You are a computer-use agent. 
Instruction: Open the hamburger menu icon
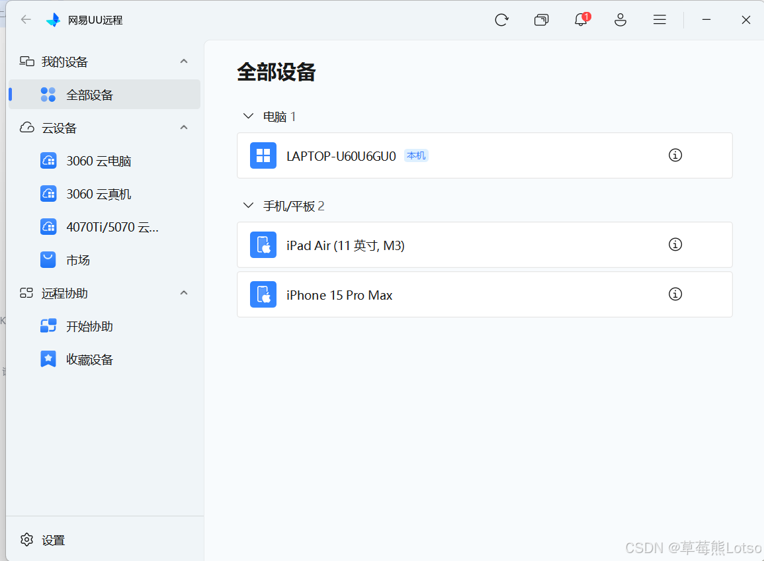pyautogui.click(x=659, y=19)
